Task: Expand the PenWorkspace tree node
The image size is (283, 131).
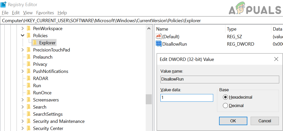Action: [x=22, y=28]
